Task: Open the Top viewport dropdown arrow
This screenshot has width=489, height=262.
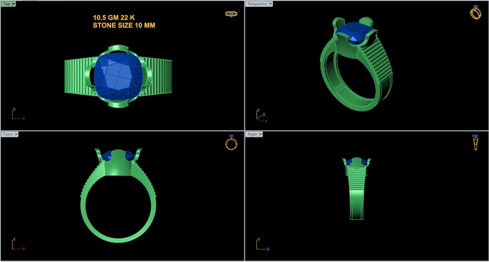Action: 14,4
